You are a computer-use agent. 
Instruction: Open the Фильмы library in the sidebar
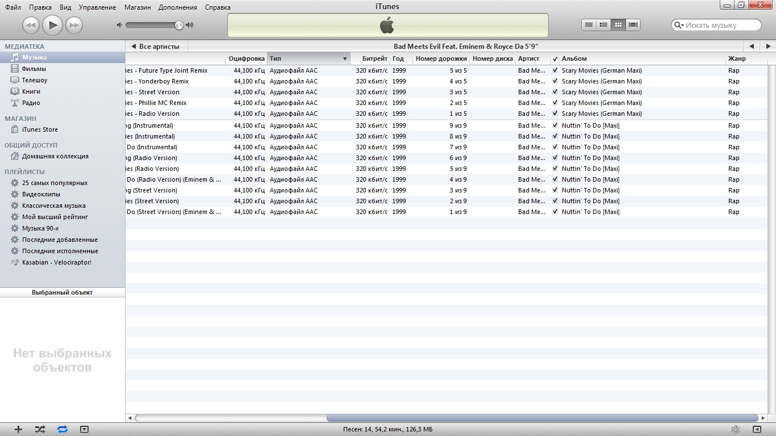(x=62, y=69)
